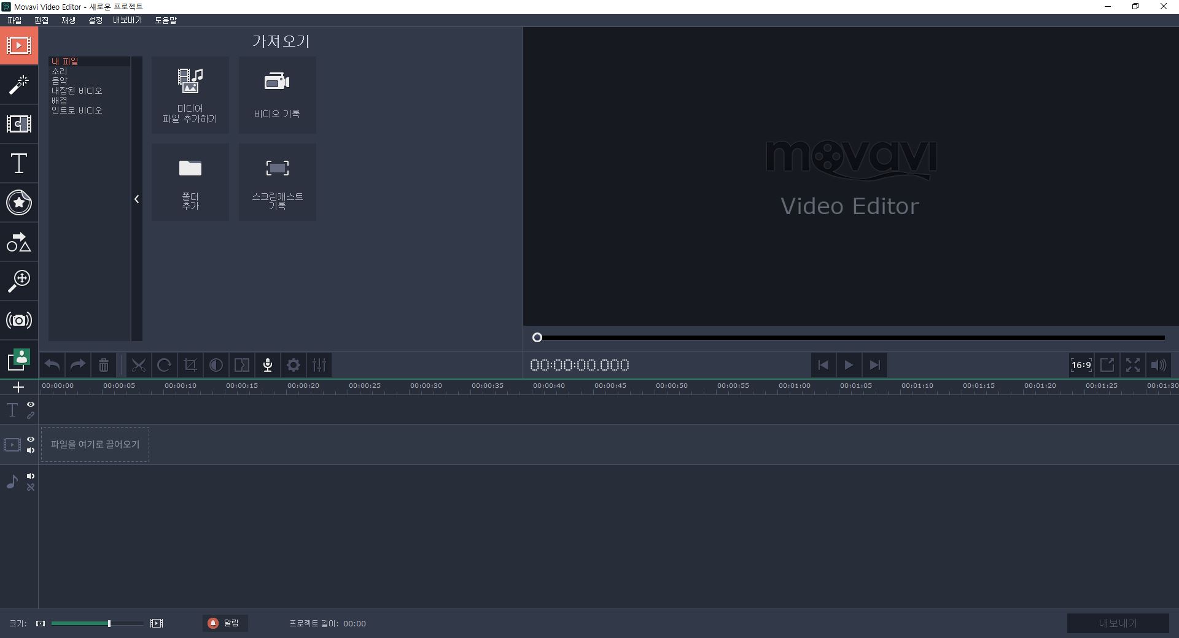Click the timeline zoom slider handle

click(109, 623)
